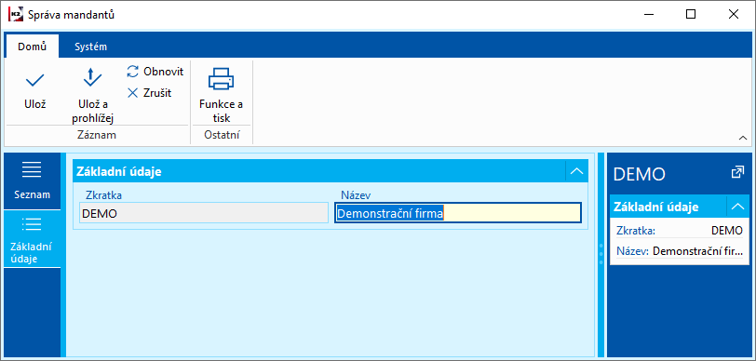Click the Zkratka: DEMO row in preview

(x=680, y=231)
